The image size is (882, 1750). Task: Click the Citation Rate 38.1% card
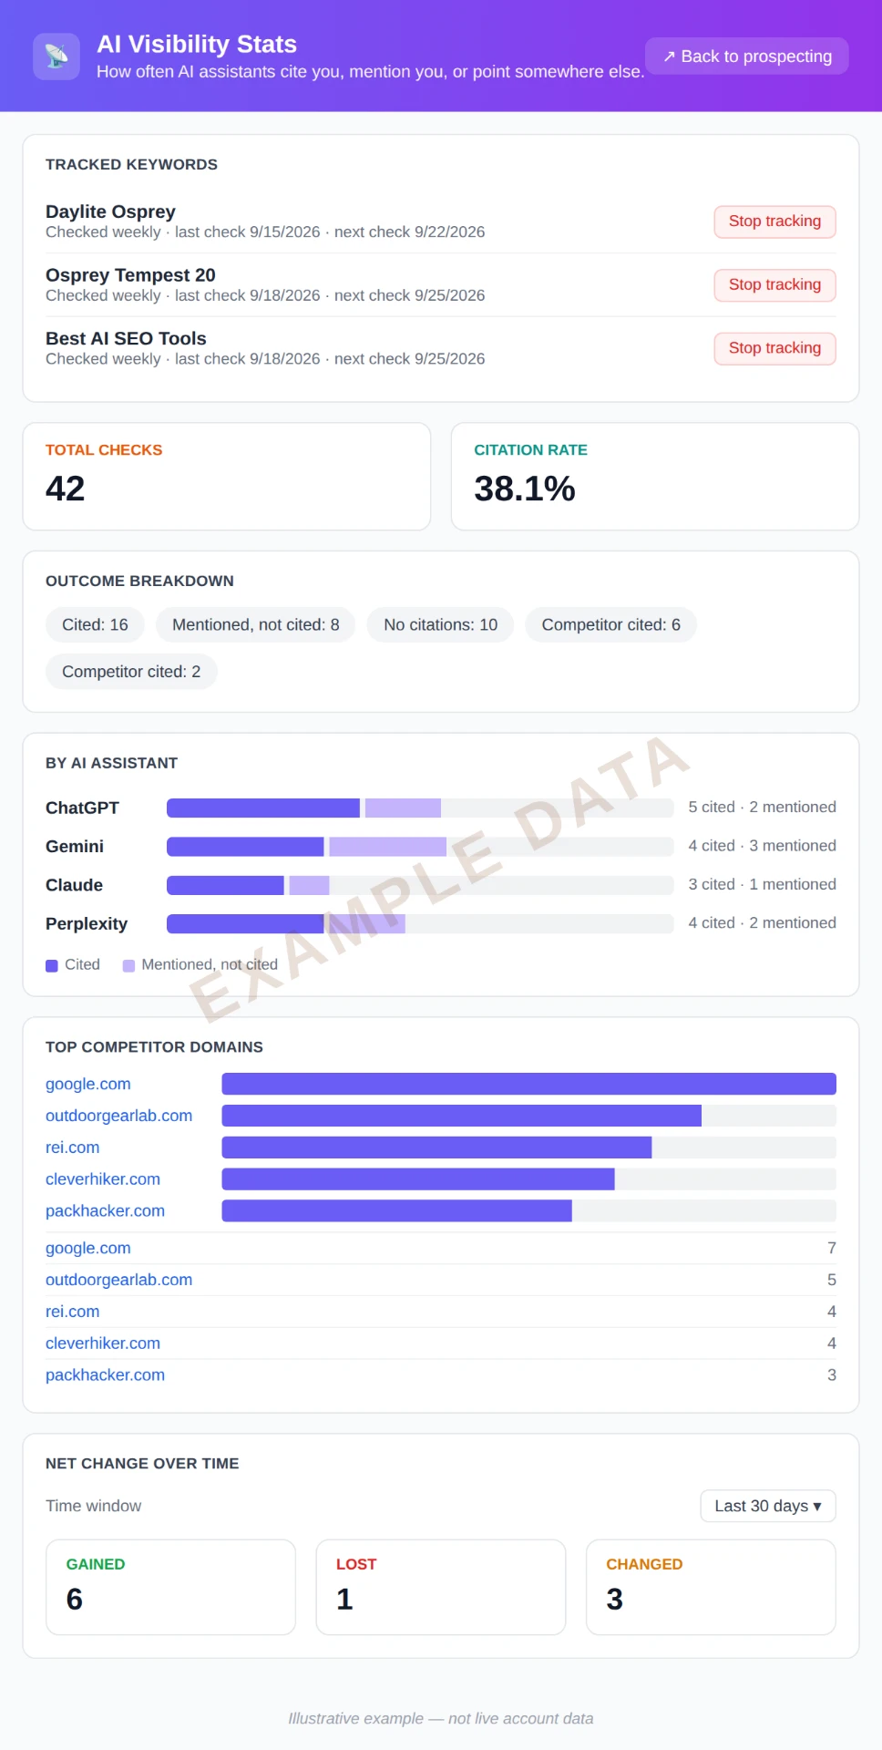pos(655,477)
